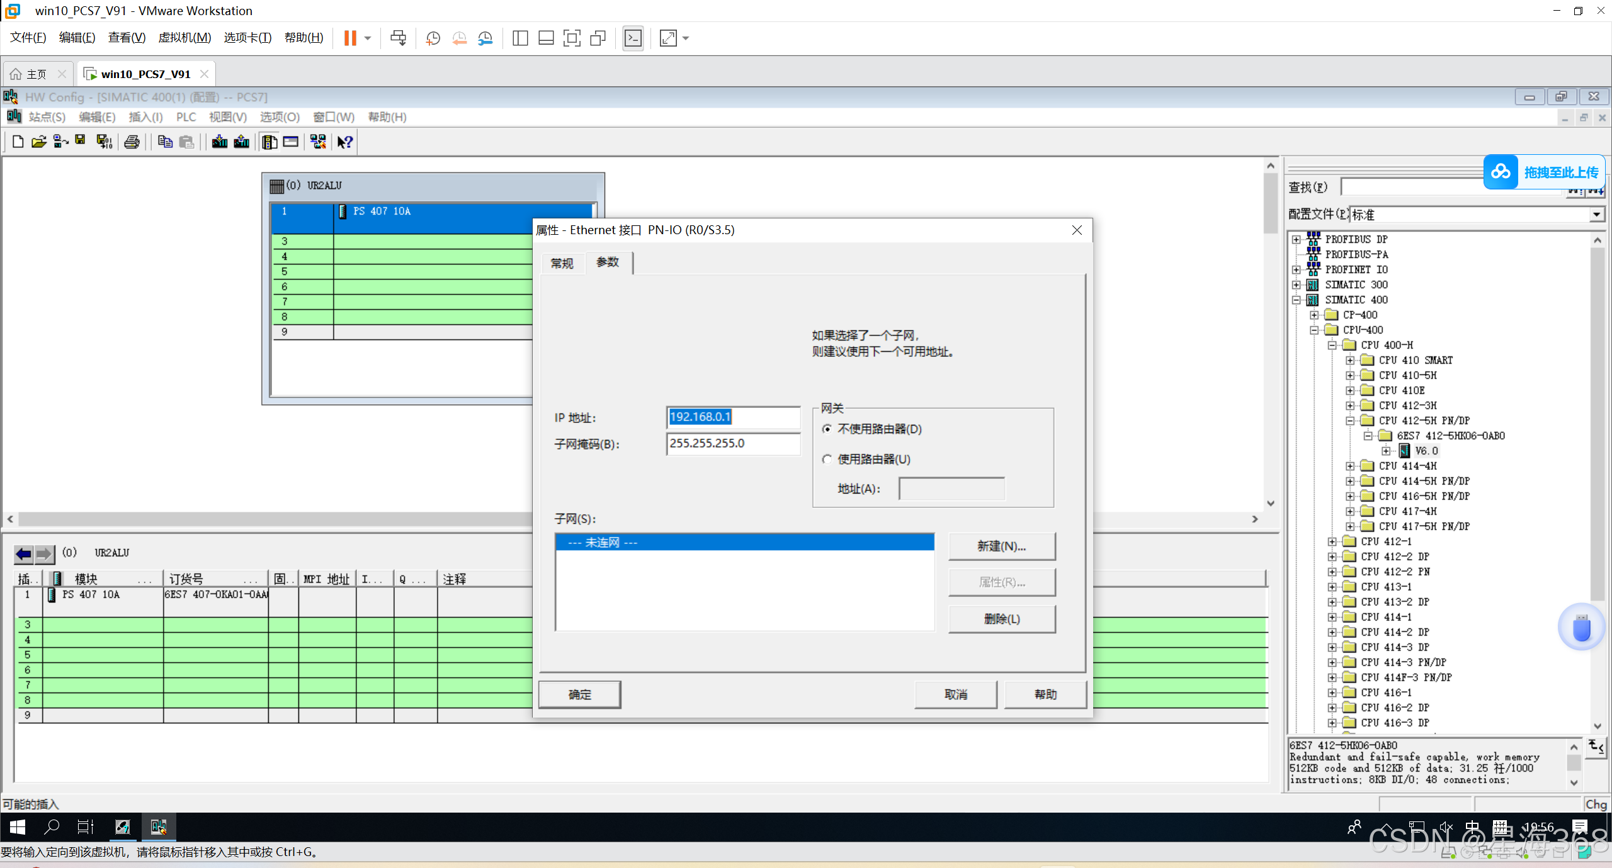Click Upload to PG toolbar icon
The width and height of the screenshot is (1612, 868).
pos(242,142)
